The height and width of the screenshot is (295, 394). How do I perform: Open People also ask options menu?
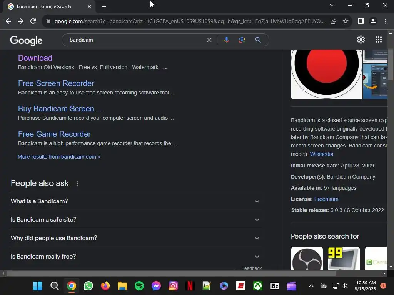77,184
